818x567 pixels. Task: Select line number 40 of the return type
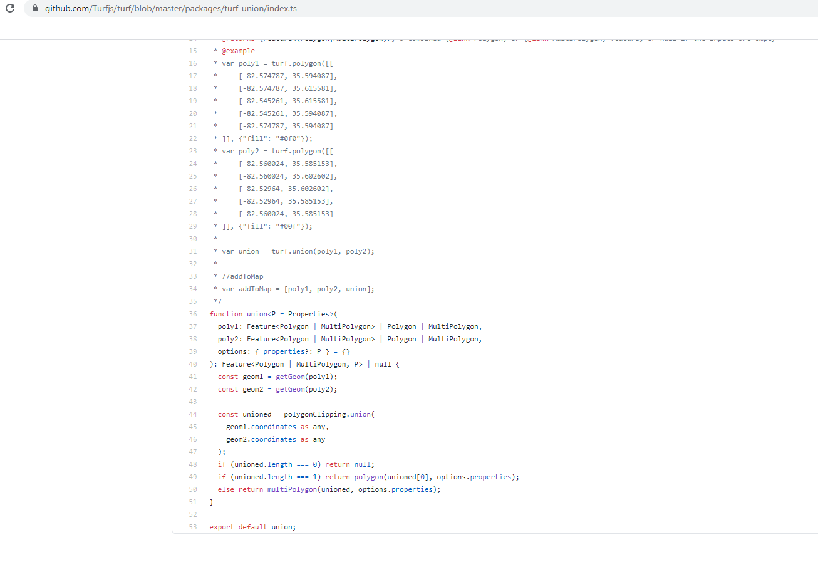click(x=192, y=363)
